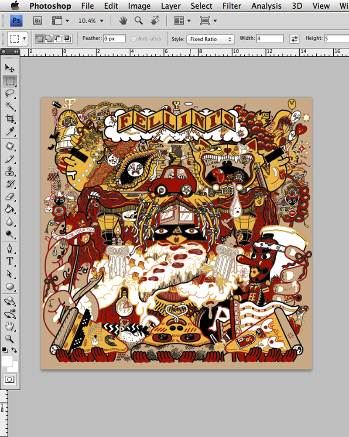This screenshot has height=437, width=349.
Task: Switch to the Pen tool
Action: coord(10,249)
